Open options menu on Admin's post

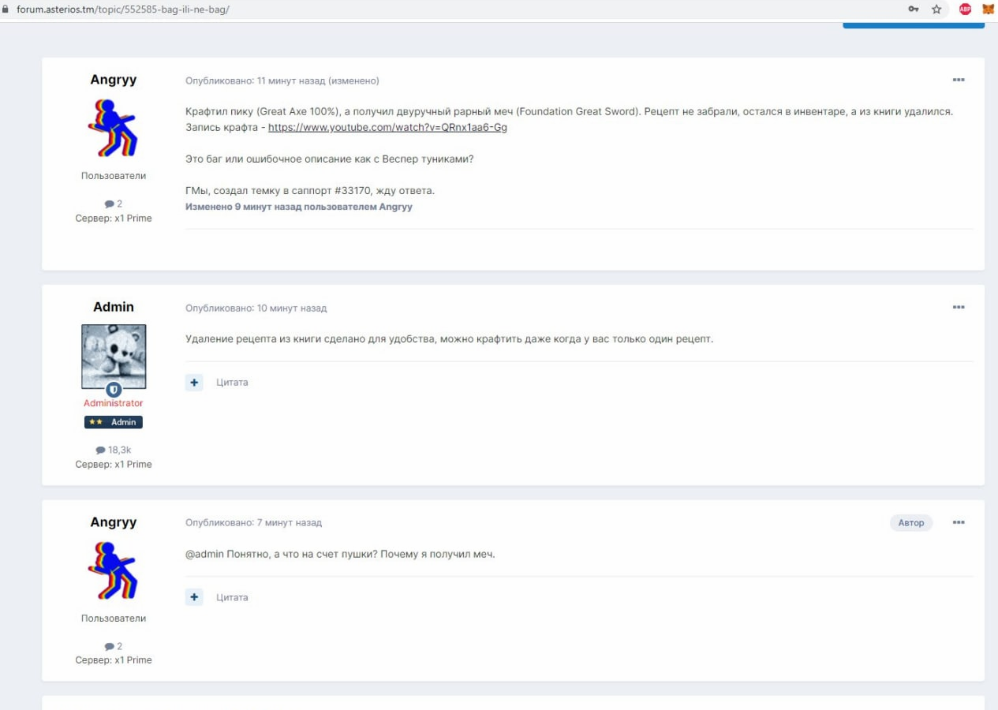[x=959, y=308]
